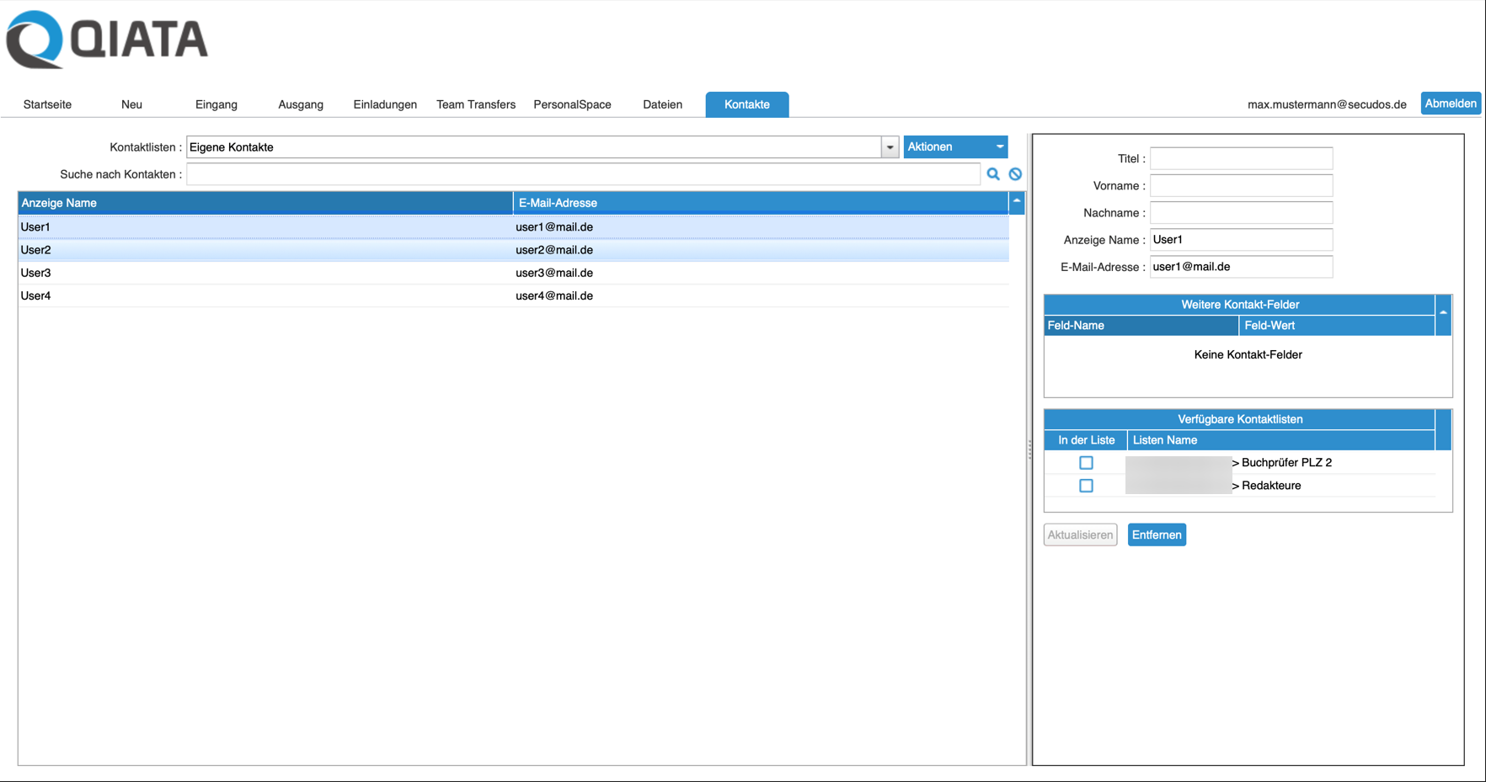Sort by the E-Mail-Adresse column header
This screenshot has width=1486, height=782.
(760, 203)
